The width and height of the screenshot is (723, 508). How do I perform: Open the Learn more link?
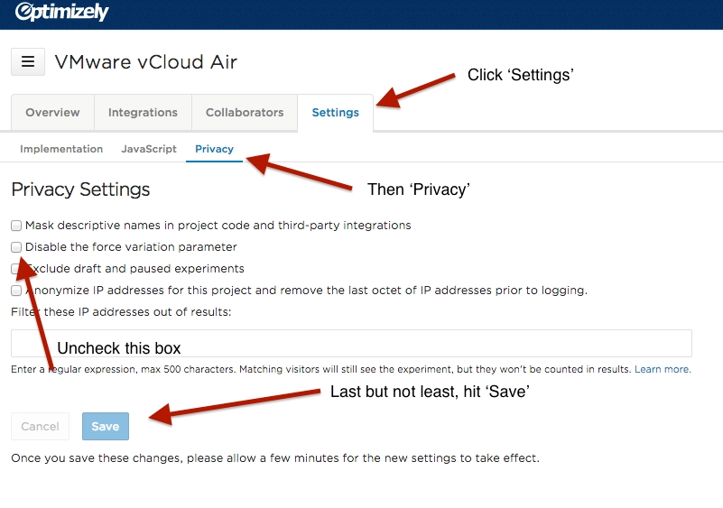pyautogui.click(x=663, y=370)
